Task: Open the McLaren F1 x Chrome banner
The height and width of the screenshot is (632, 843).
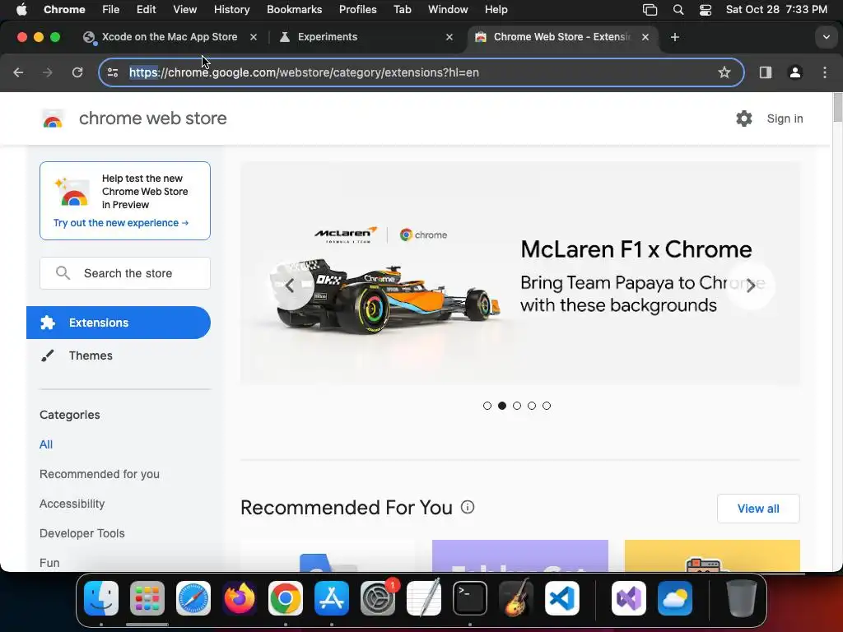Action: pos(520,273)
